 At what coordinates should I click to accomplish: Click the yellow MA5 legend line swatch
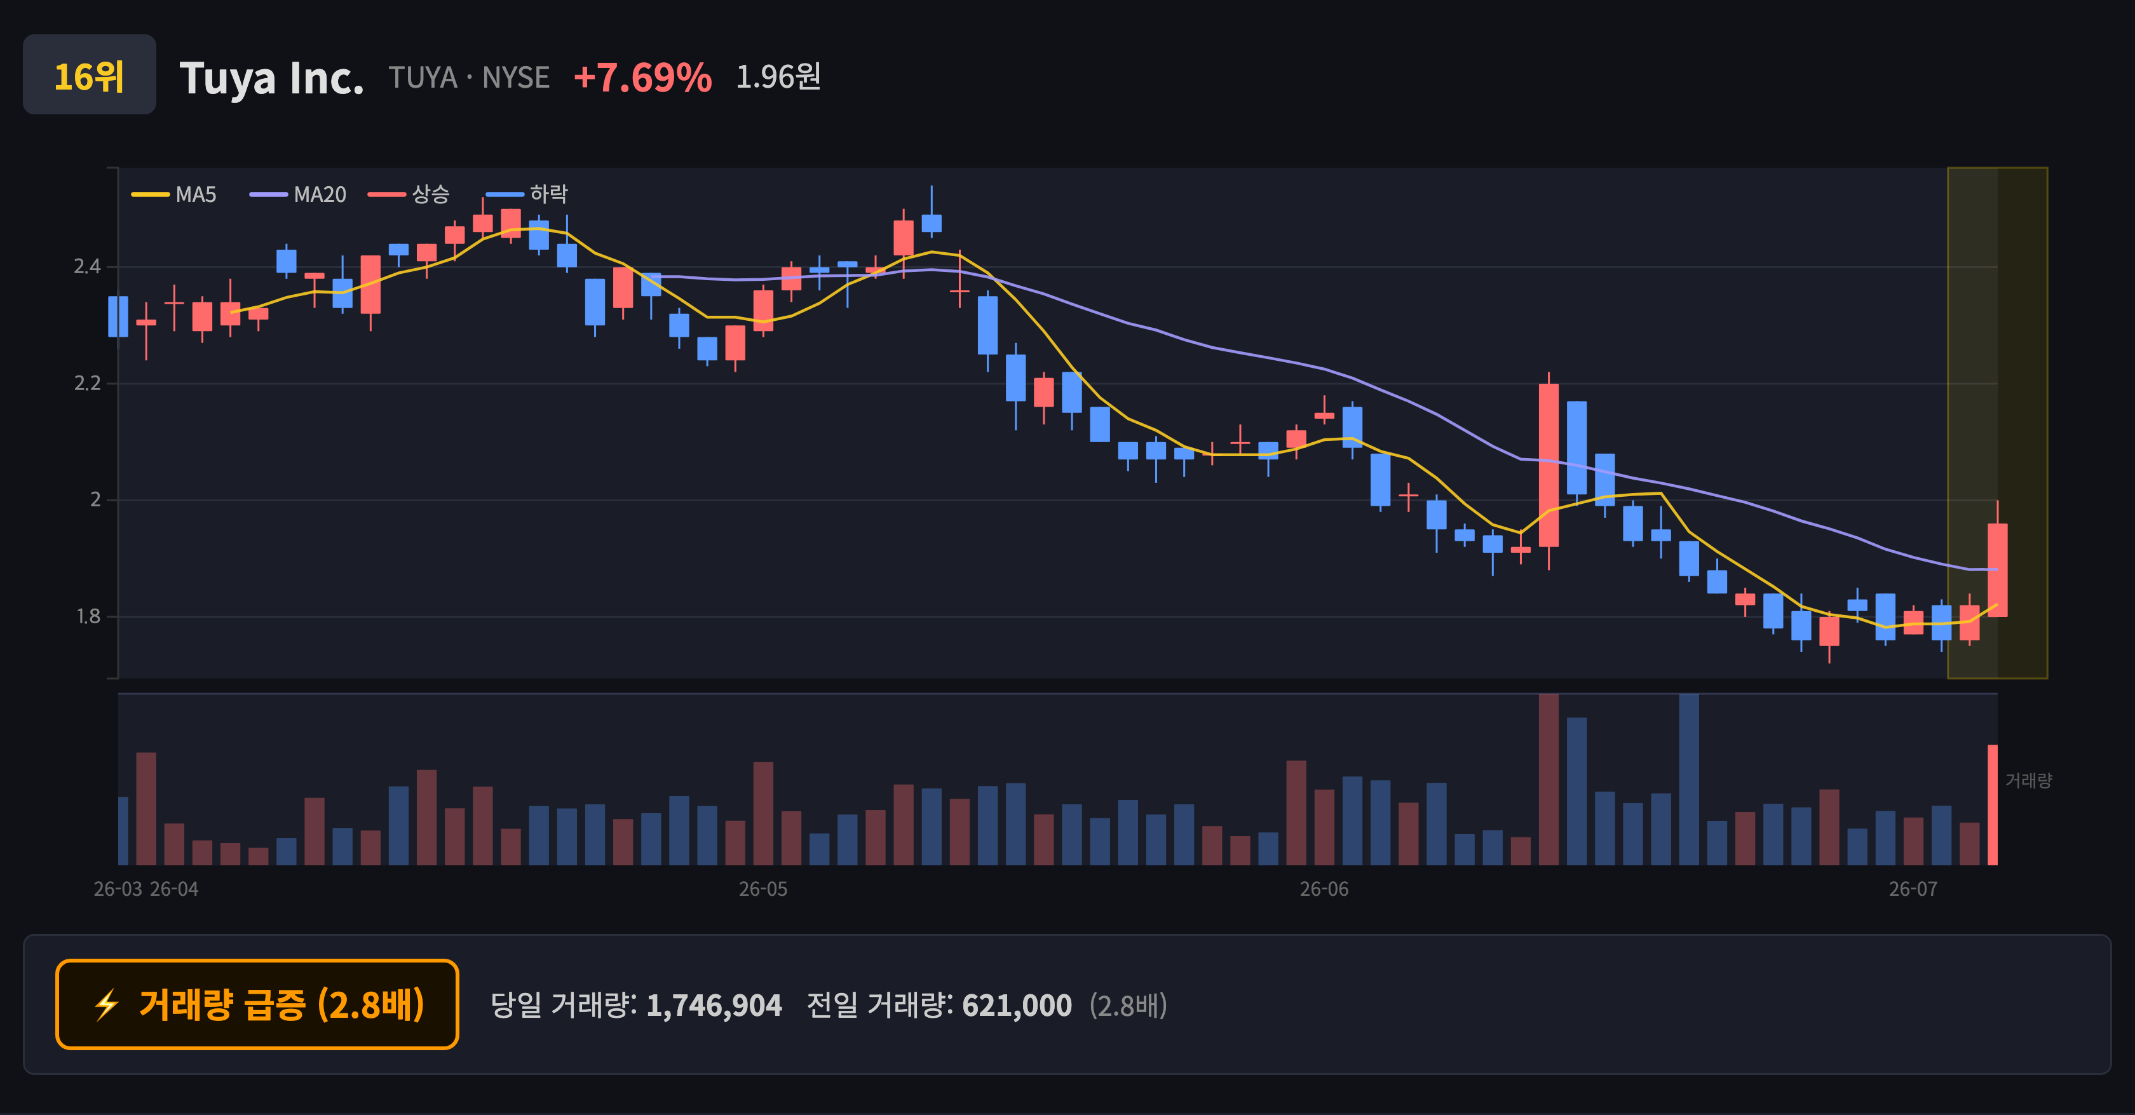click(150, 194)
